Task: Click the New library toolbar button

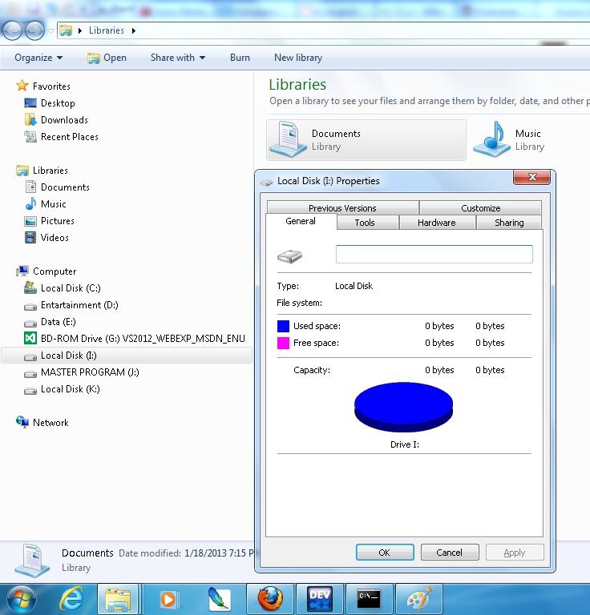Action: 297,58
